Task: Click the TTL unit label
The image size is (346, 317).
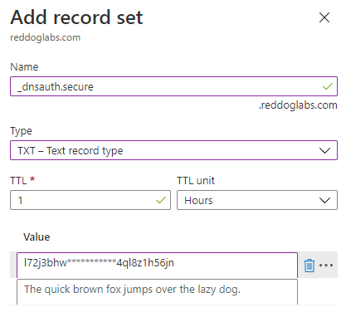Action: [196, 181]
